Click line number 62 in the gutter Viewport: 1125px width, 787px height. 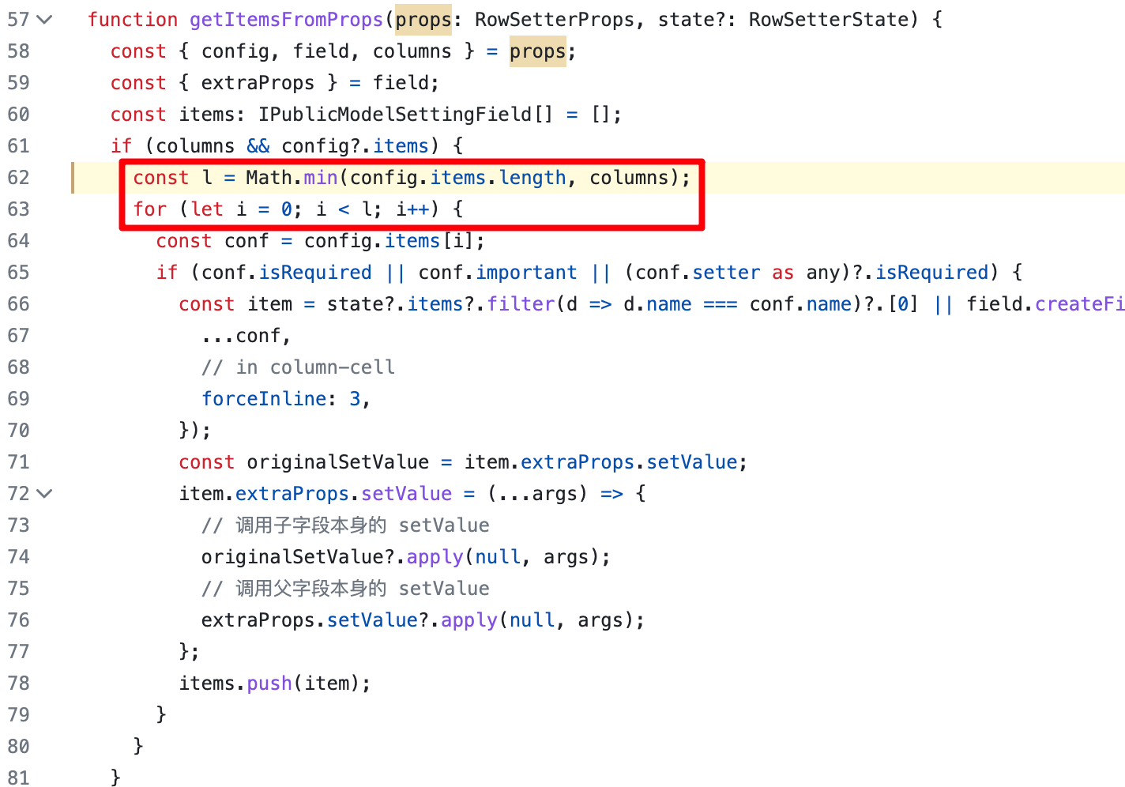coord(19,177)
